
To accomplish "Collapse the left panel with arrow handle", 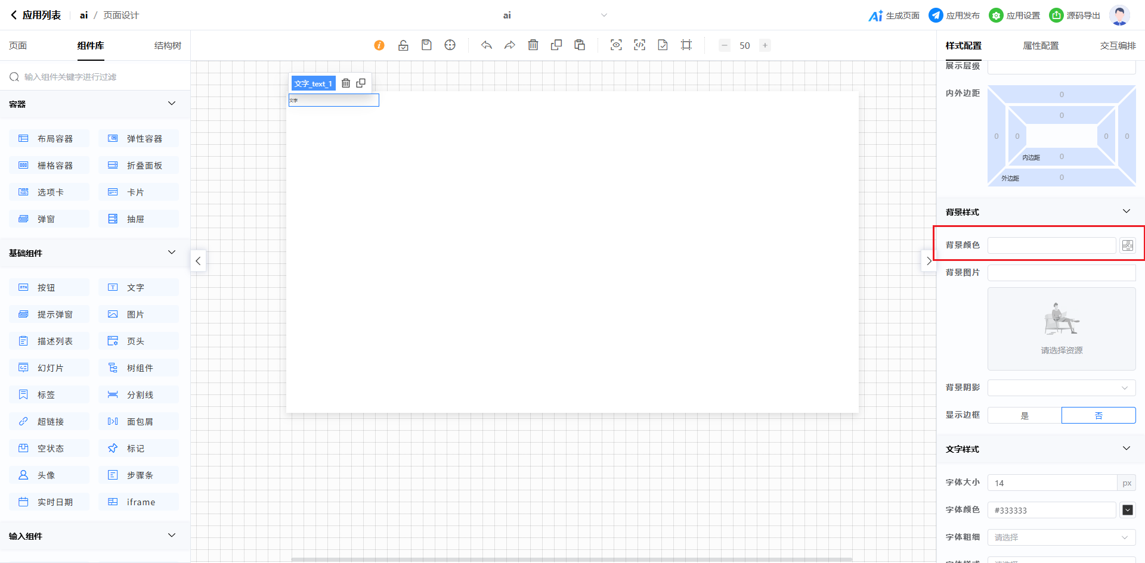I will (x=198, y=261).
